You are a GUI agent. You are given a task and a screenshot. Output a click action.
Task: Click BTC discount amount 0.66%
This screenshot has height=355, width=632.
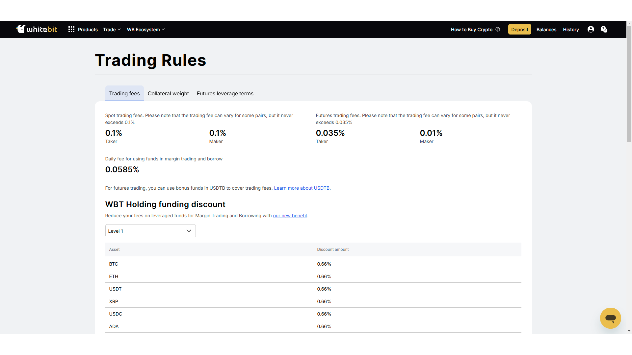pyautogui.click(x=324, y=264)
